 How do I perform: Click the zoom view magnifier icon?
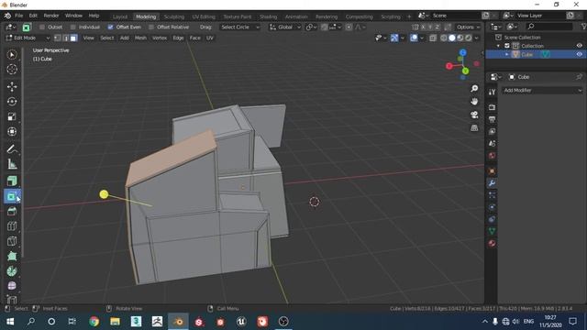click(x=474, y=88)
